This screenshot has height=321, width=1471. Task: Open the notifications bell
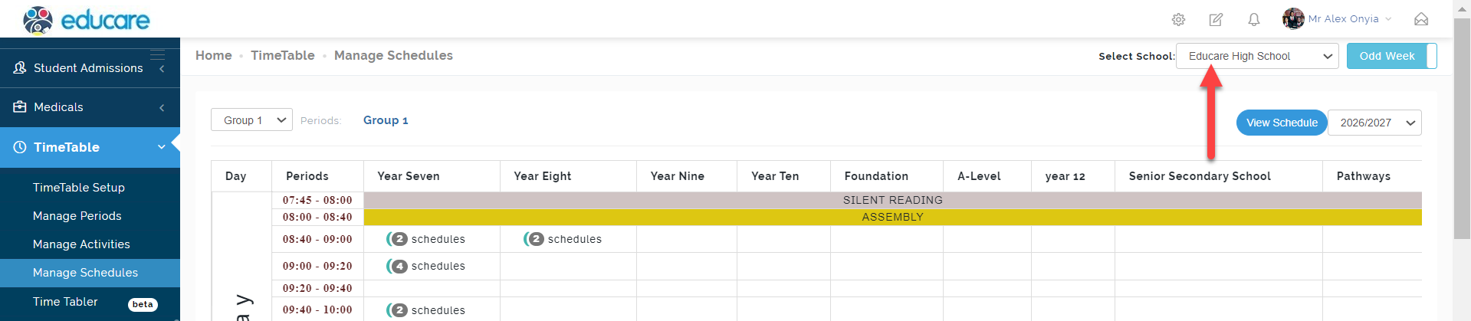tap(1253, 20)
